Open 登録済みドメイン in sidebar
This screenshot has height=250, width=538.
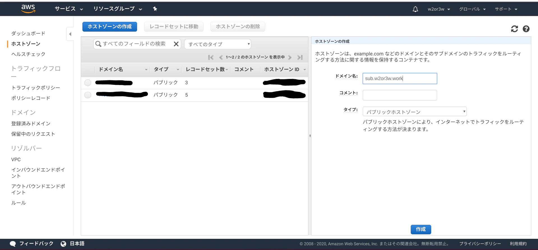[31, 123]
